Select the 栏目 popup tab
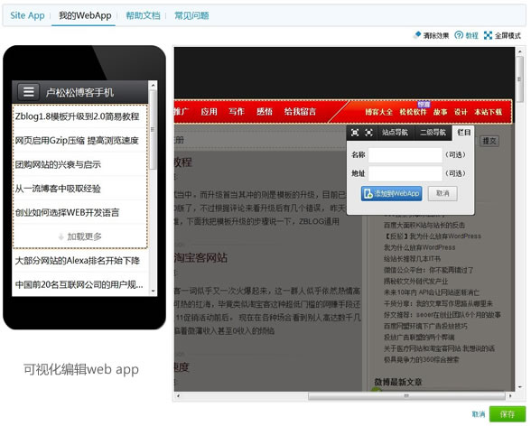 point(463,133)
